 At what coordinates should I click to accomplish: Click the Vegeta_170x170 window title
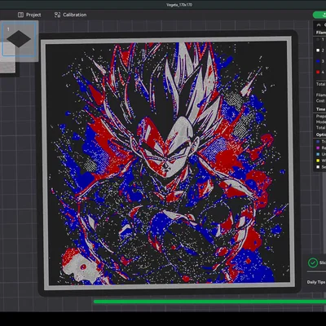[179, 5]
